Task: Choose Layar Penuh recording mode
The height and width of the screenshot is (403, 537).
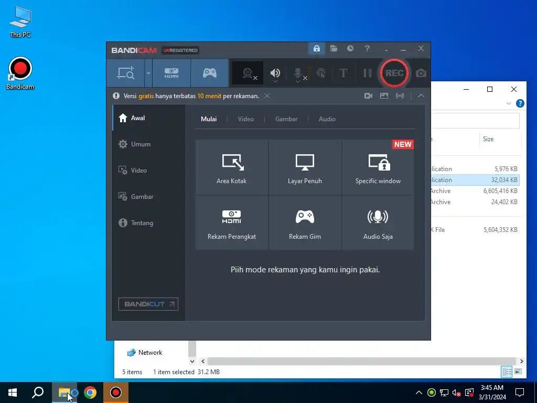Action: tap(305, 167)
